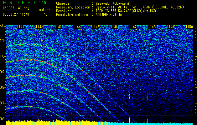
Task: Click the kHz axis unit label
Action: [x=3, y=25]
